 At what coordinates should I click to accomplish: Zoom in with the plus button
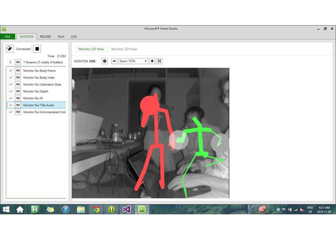click(152, 61)
